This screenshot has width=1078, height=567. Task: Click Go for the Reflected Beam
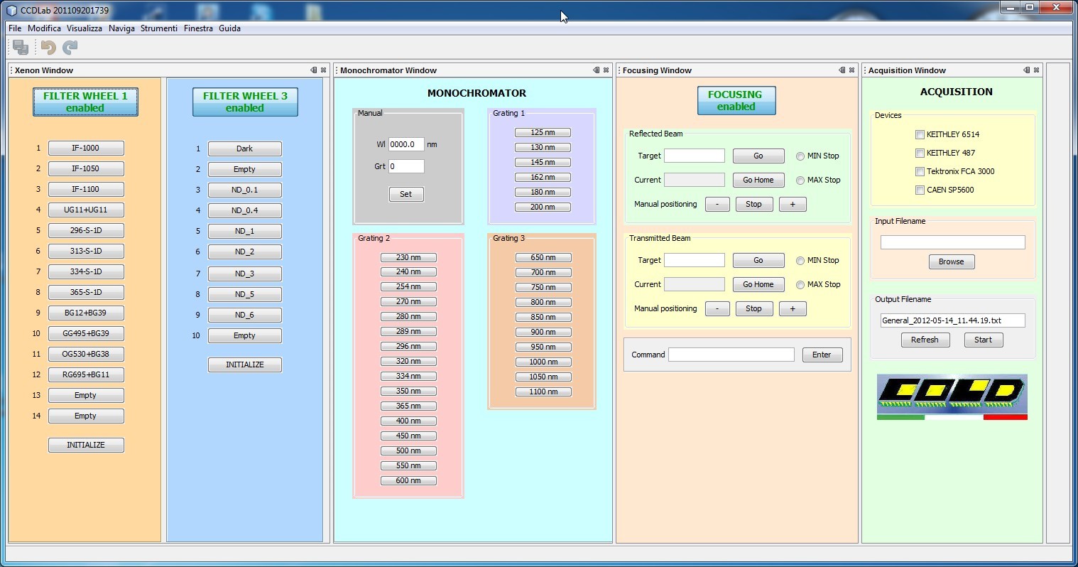[758, 156]
